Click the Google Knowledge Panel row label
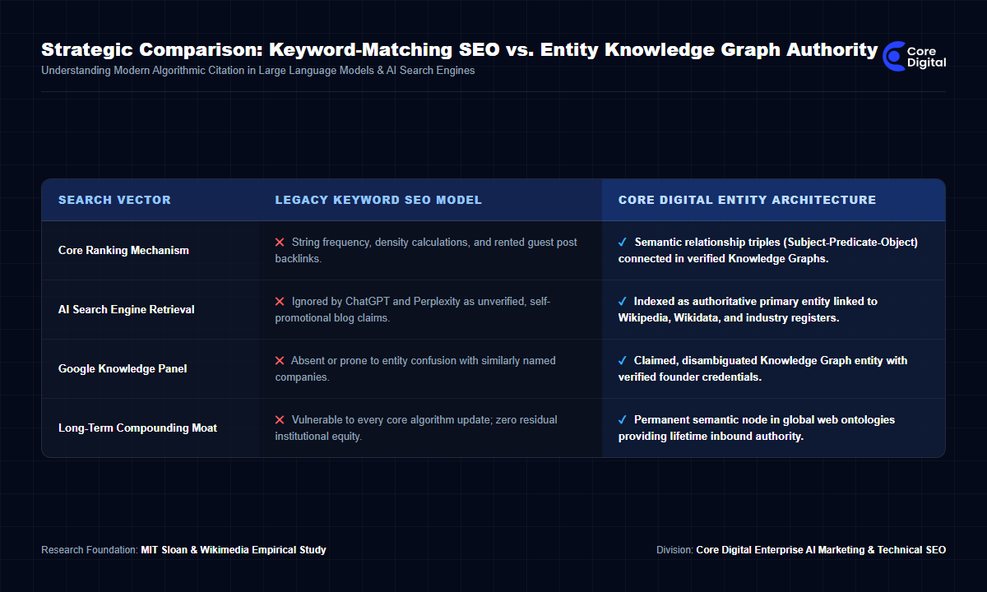The height and width of the screenshot is (592, 987). pyautogui.click(x=123, y=369)
